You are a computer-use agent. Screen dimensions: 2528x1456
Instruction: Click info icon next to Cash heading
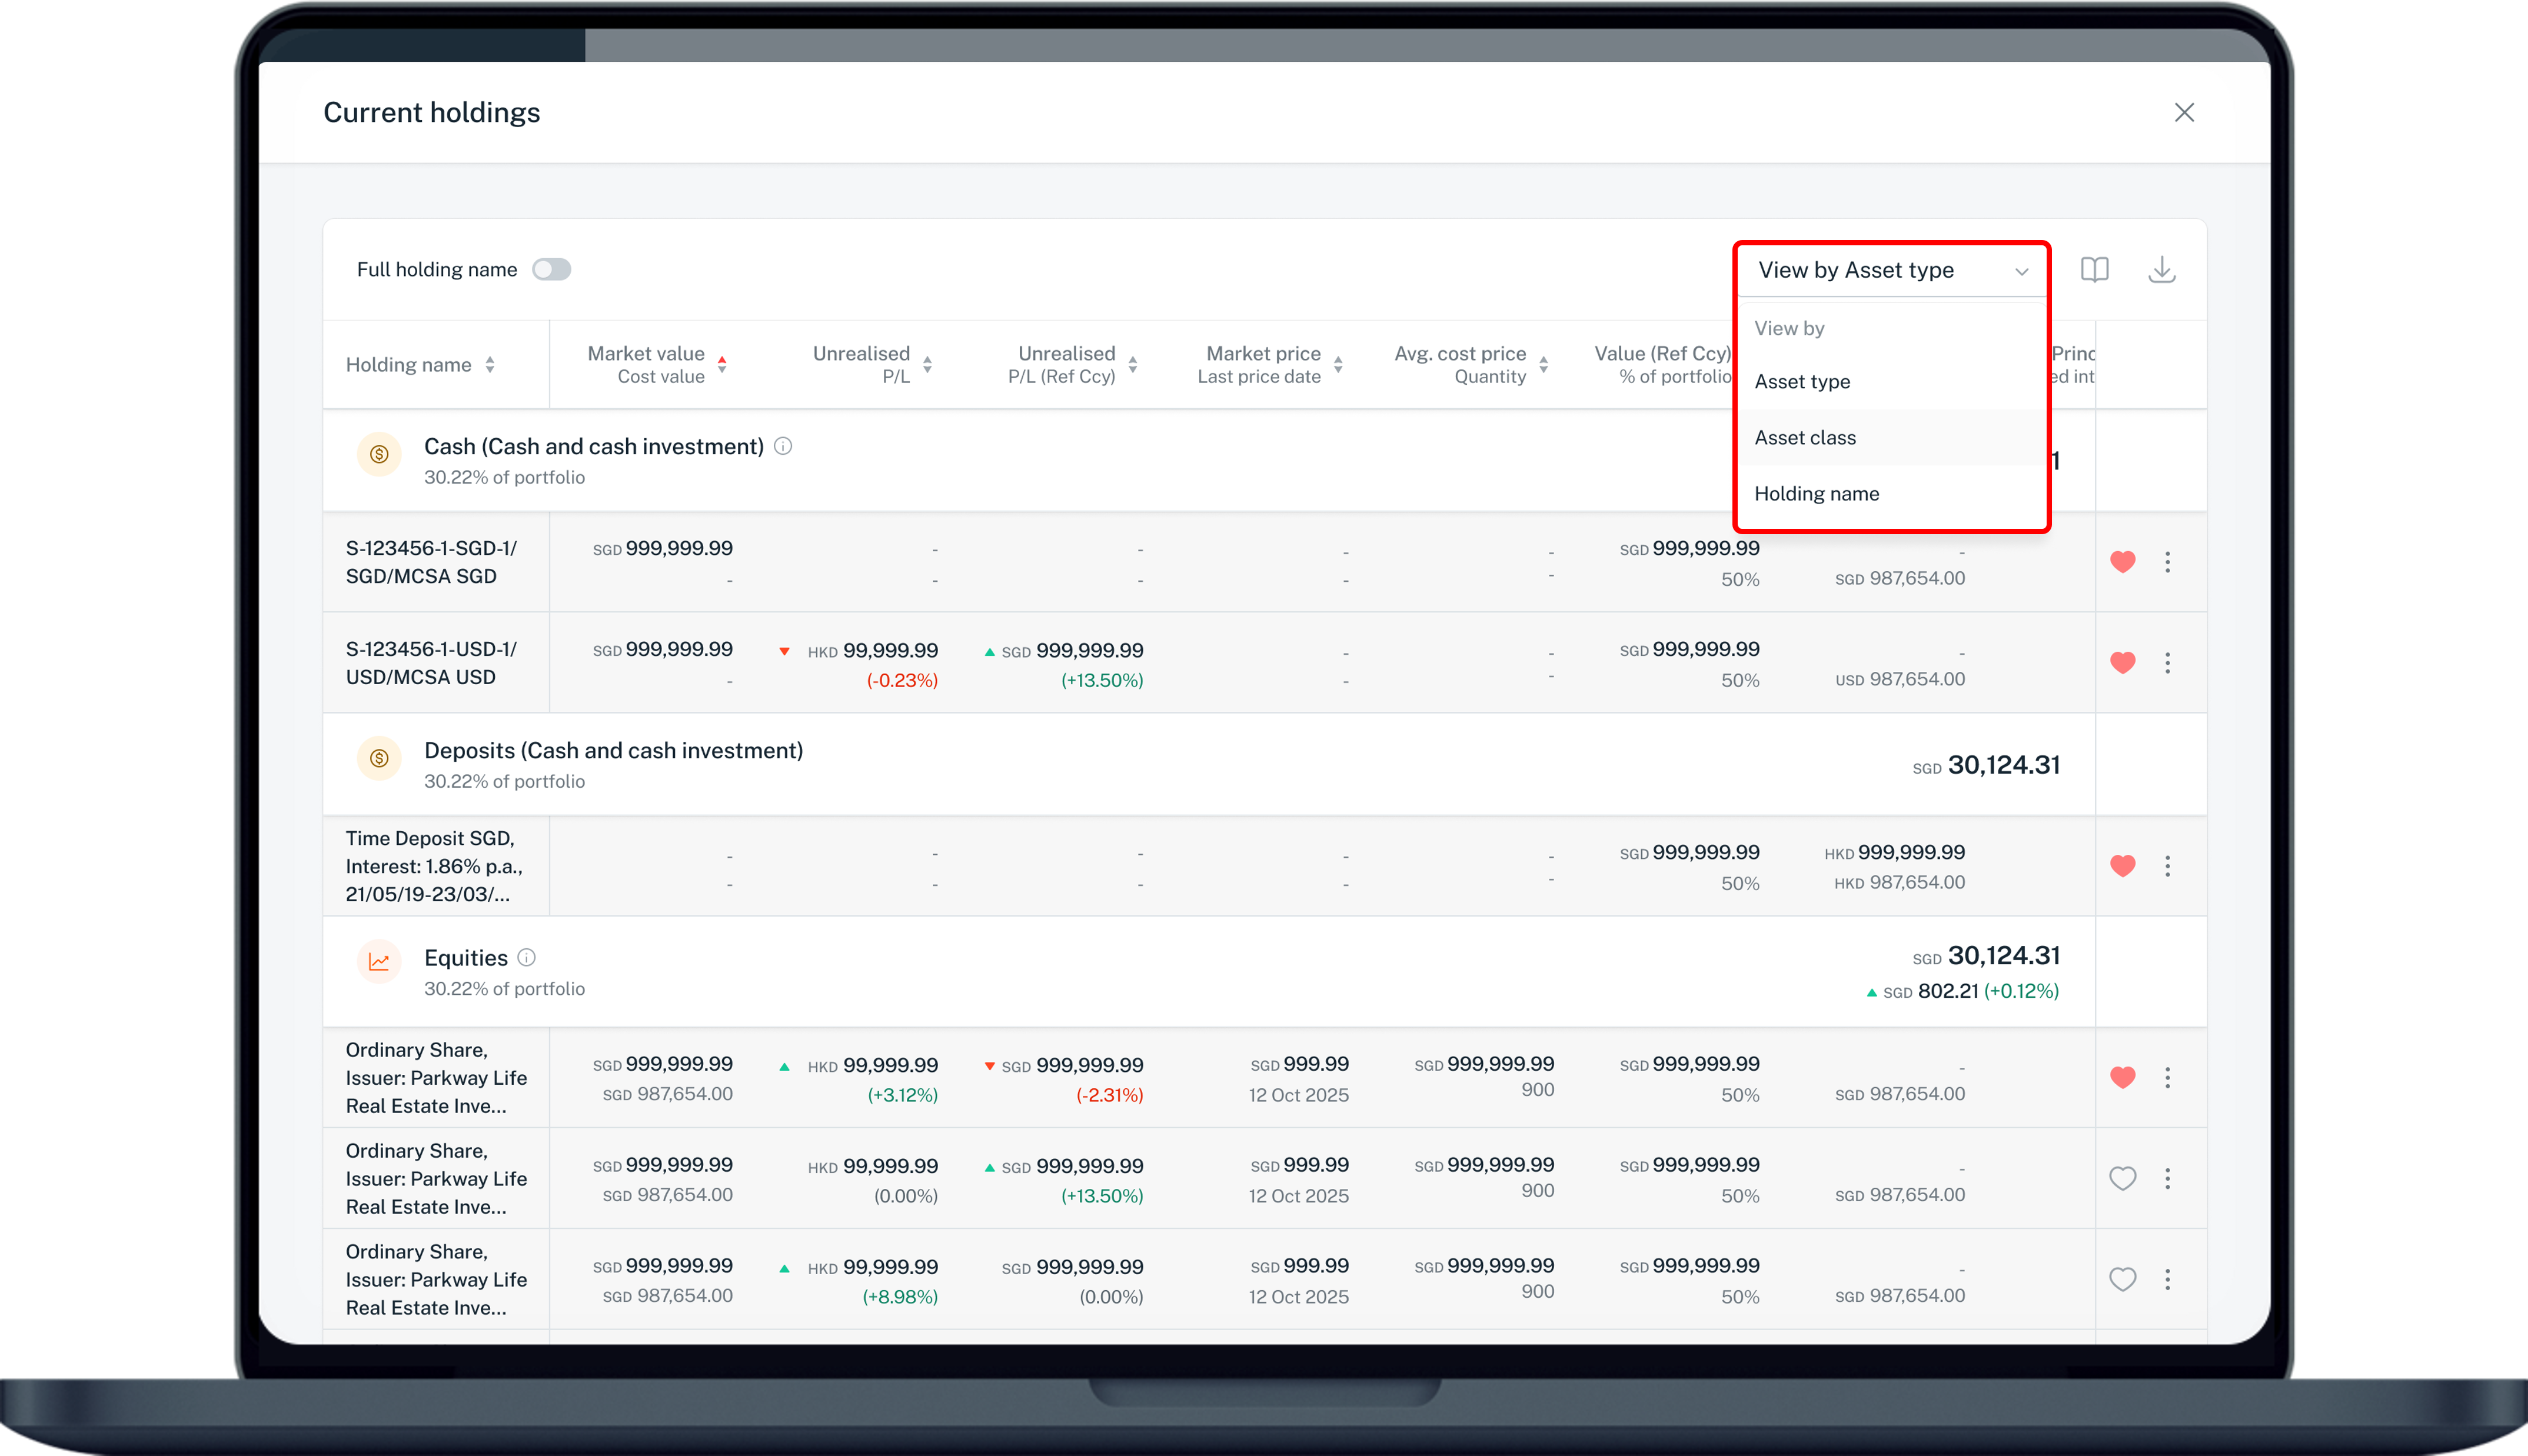[x=783, y=447]
